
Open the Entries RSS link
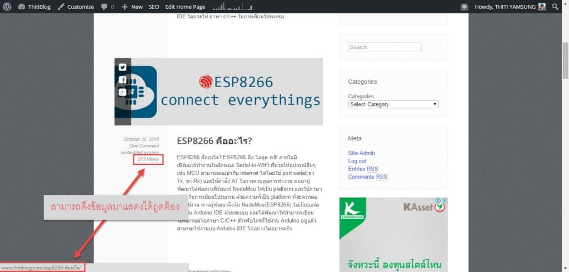(363, 169)
